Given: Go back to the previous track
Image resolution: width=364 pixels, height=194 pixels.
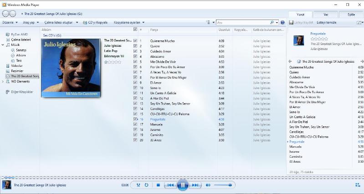Looking at the screenshot, I should point(170,185).
